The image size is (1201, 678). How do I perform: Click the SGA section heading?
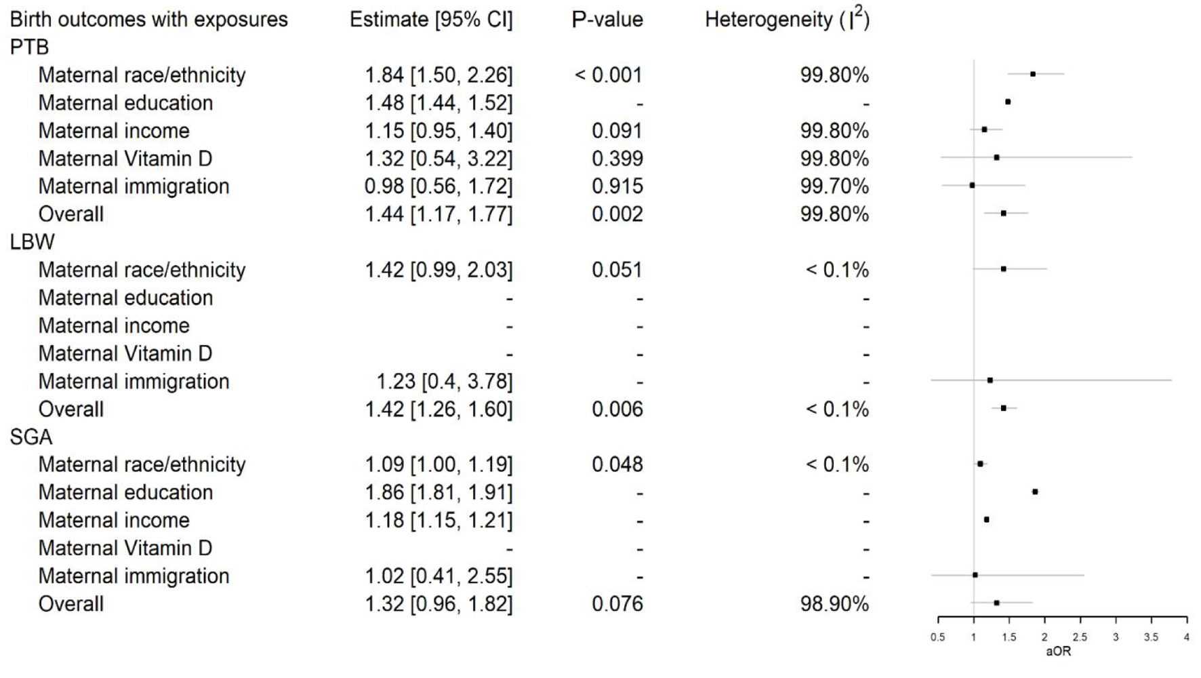coord(31,437)
